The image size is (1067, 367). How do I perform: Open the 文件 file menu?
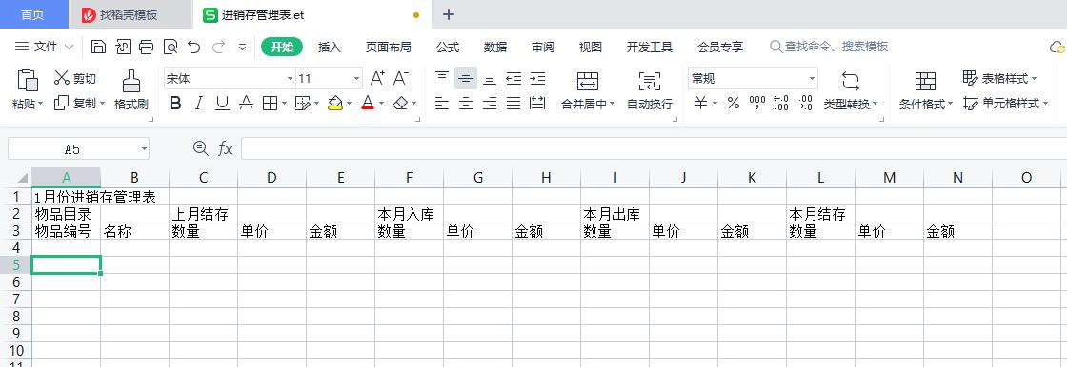tap(44, 47)
